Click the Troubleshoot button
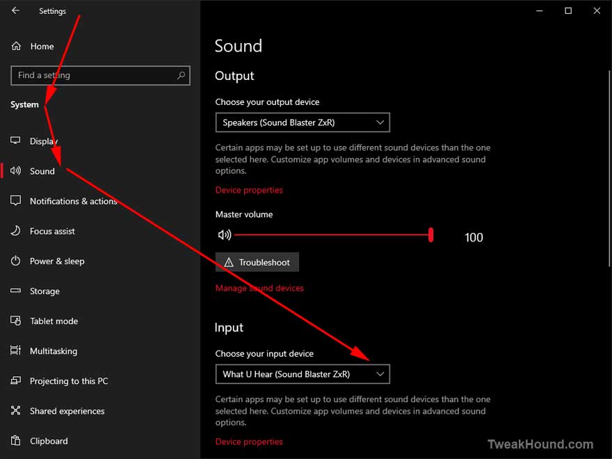Viewport: 612px width, 459px height. pos(257,262)
